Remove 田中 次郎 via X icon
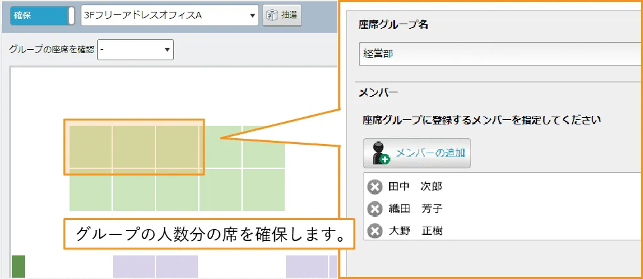The image size is (643, 279). point(374,187)
